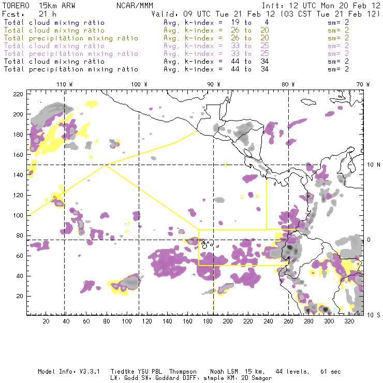Viewport: 383px width, 383px height.
Task: Click olive "Total precipitation mixing ratio" legend entry
Action: [71, 38]
